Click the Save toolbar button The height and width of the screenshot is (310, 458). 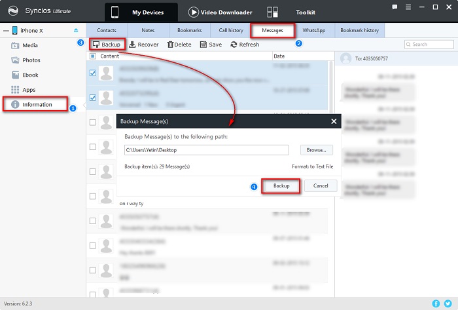[x=211, y=45]
